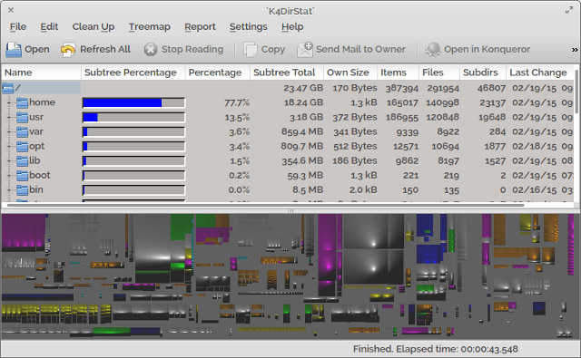Click the Send Mail to Owner icon
The image size is (581, 358).
(305, 50)
